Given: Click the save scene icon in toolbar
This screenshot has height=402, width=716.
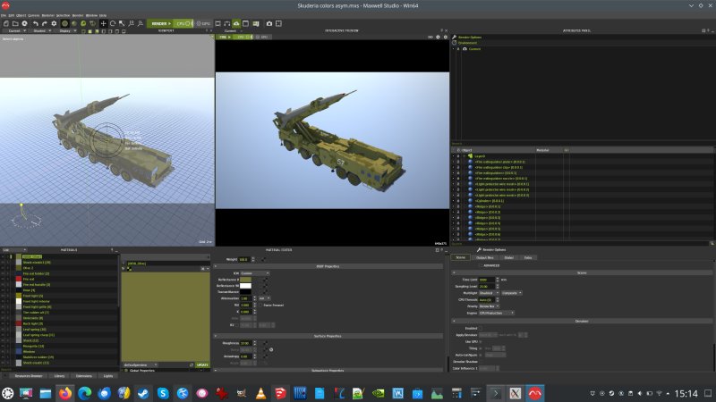Looking at the screenshot, I should [25, 23].
